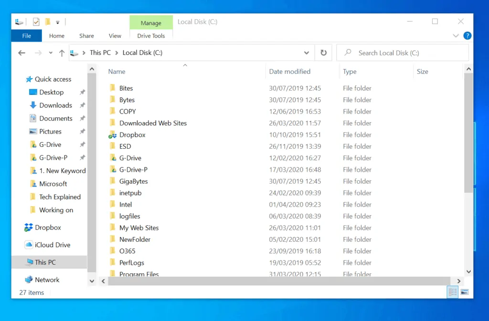489x321 pixels.
Task: Click inside the Search Local Disk field
Action: click(x=403, y=52)
